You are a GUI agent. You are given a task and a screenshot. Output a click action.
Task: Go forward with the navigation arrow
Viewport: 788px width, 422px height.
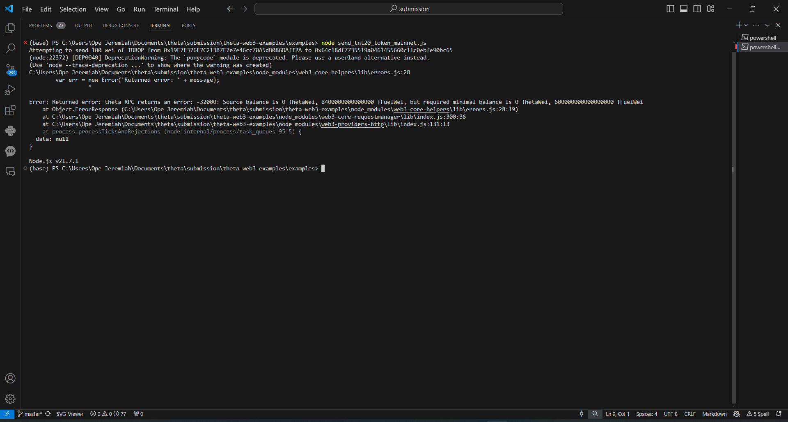point(244,9)
